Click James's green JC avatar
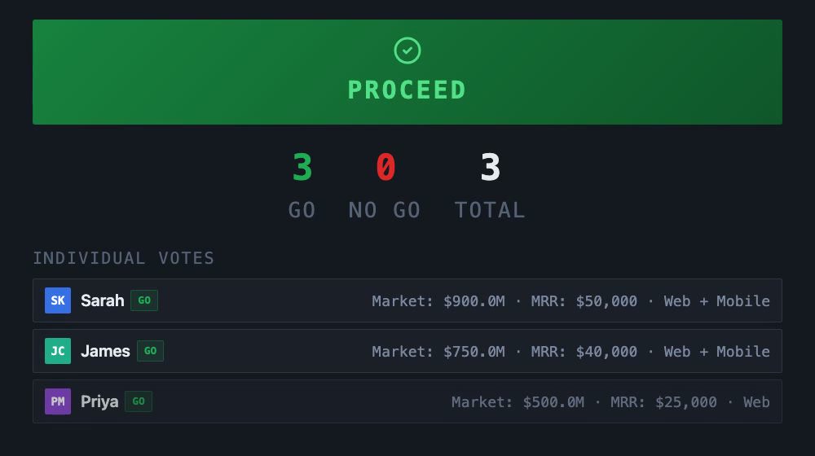Screen dimensions: 815x456 point(58,351)
